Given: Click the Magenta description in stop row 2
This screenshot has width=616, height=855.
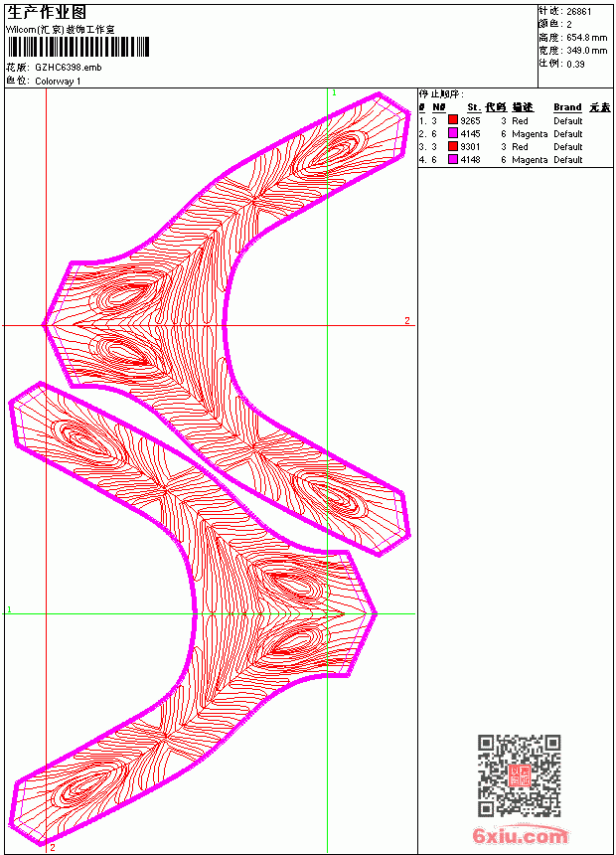Looking at the screenshot, I should click(530, 133).
